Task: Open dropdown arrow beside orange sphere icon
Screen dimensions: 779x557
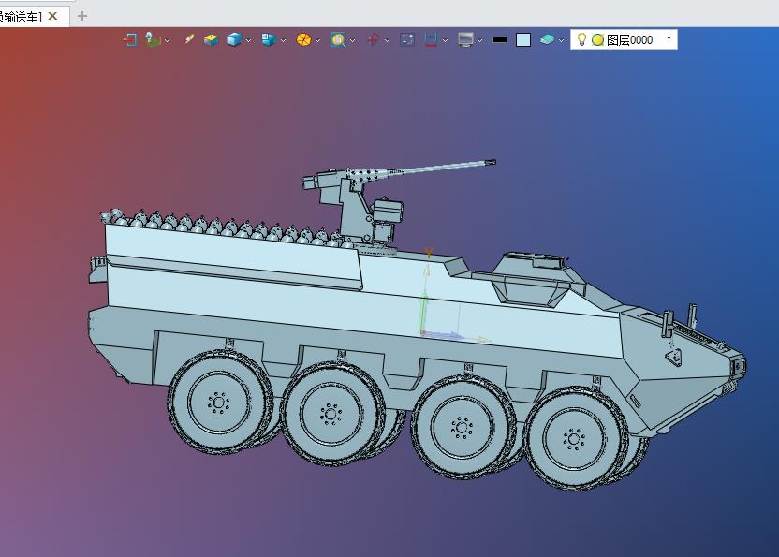Action: (x=318, y=41)
